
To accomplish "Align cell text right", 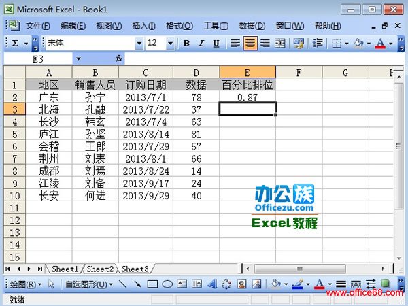I will click(265, 44).
